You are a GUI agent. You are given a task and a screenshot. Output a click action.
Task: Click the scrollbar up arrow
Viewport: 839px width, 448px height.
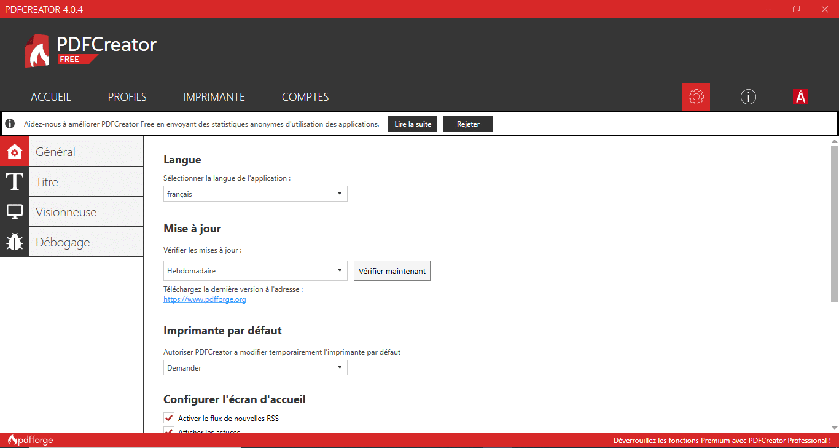tap(834, 141)
